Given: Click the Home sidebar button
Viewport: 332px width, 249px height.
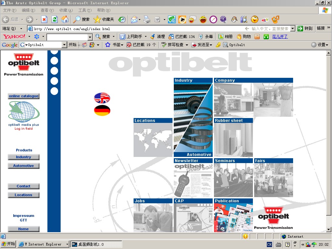Looking at the screenshot, I should pyautogui.click(x=23, y=229).
